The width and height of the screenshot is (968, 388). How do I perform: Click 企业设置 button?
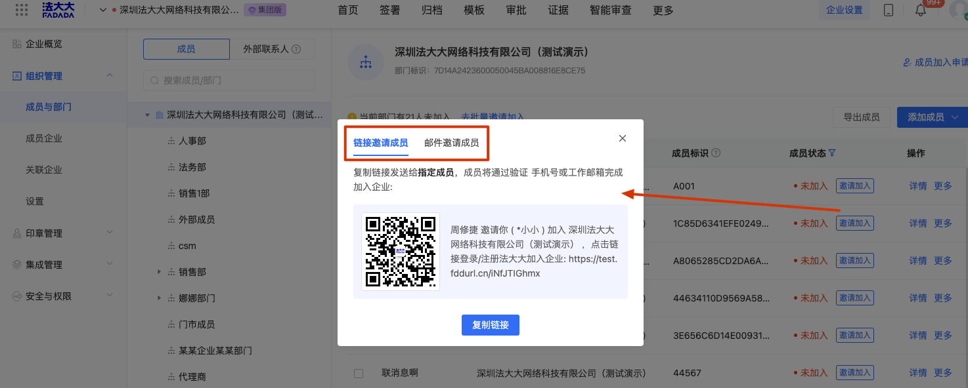[844, 10]
